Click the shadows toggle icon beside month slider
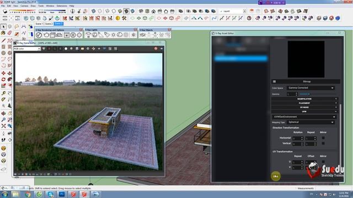Image resolution: width=353 pixels, height=198 pixels. [5, 11]
